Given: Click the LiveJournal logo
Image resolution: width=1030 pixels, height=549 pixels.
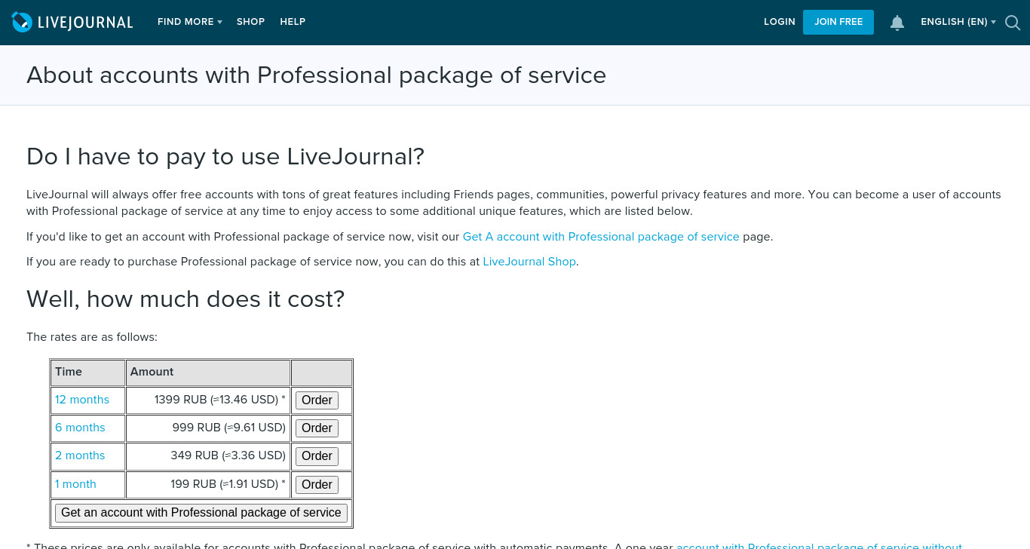Looking at the screenshot, I should (72, 23).
